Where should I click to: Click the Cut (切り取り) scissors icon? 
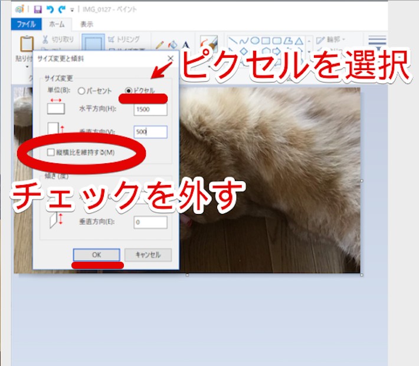click(x=45, y=40)
